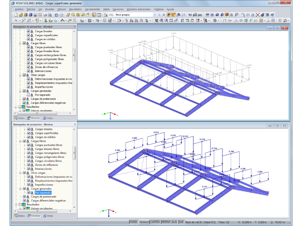Click the black info circle icon

pos(262,15)
